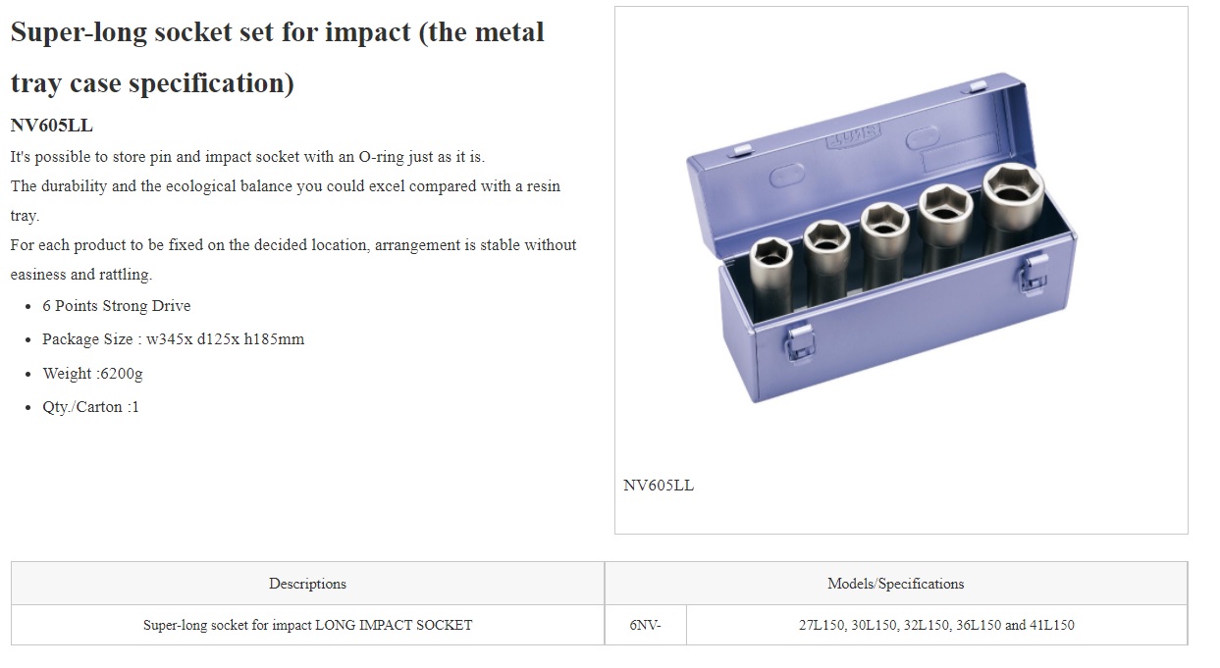The height and width of the screenshot is (668, 1220).
Task: Click the 6 Points Strong Drive bullet
Action: [117, 306]
